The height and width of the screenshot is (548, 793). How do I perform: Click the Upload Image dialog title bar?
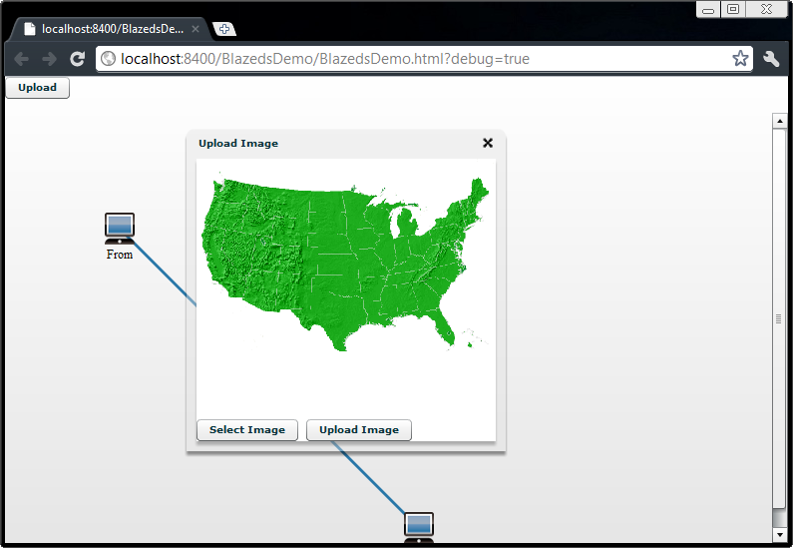346,144
